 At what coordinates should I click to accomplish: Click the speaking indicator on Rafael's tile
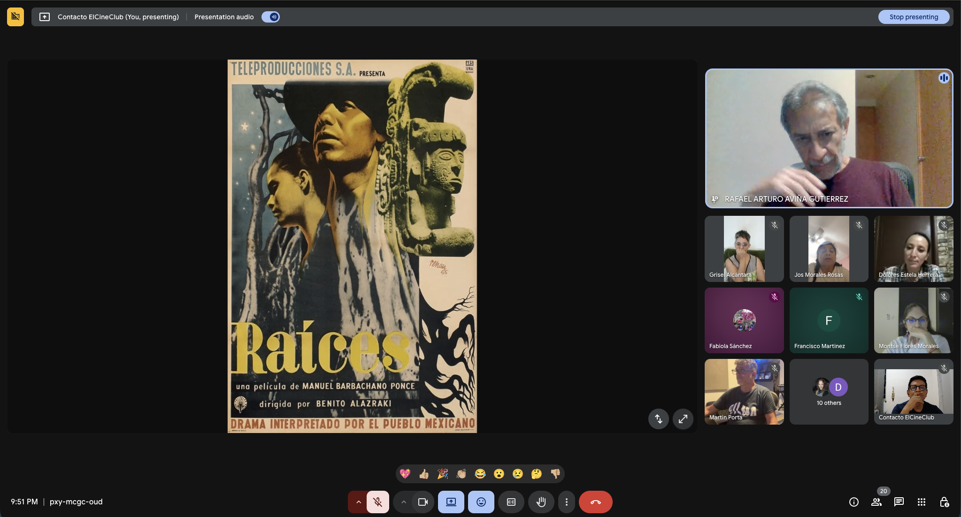pos(944,78)
